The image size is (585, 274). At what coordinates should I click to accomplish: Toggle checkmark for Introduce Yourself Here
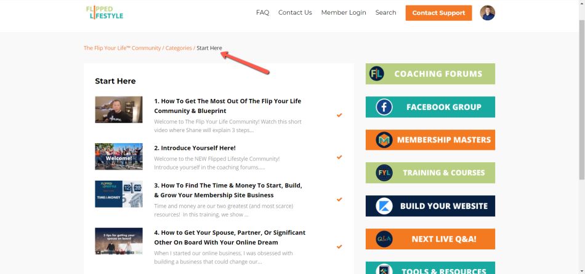[x=339, y=157]
